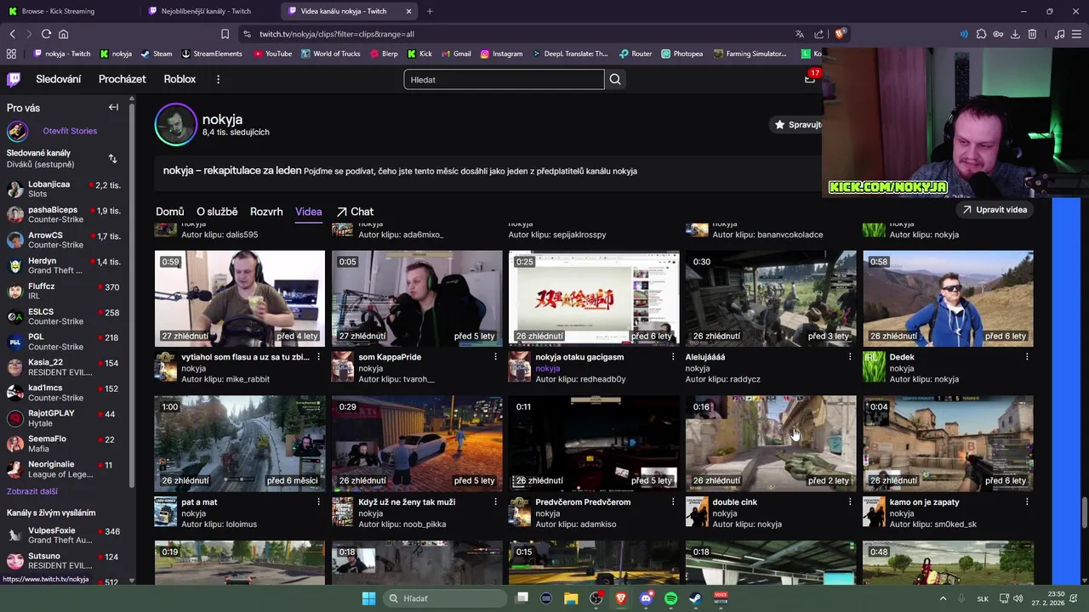Open OBS Studio from the taskbar
The height and width of the screenshot is (612, 1089).
tap(596, 598)
